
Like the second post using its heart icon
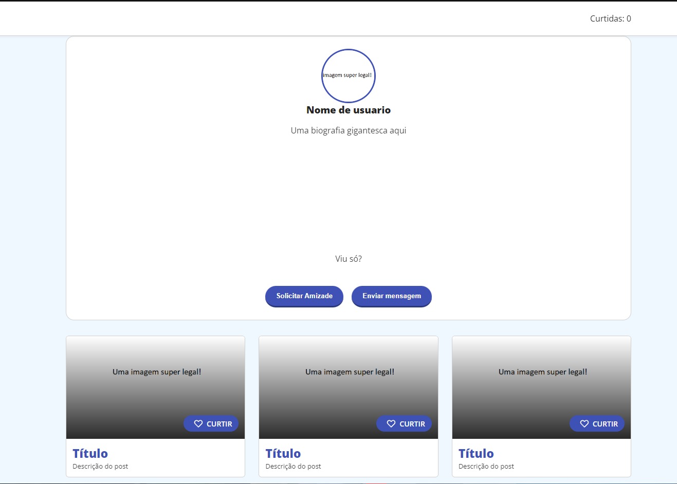coord(391,424)
